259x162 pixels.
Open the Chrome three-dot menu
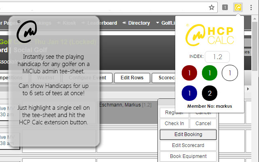pos(251,7)
